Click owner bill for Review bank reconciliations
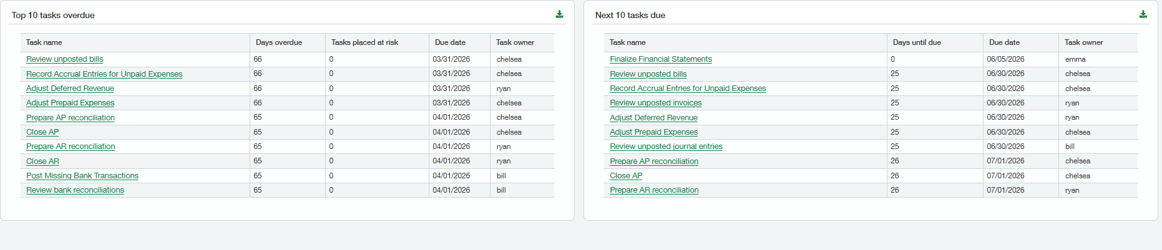 pos(501,190)
